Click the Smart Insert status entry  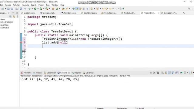coord(122,108)
